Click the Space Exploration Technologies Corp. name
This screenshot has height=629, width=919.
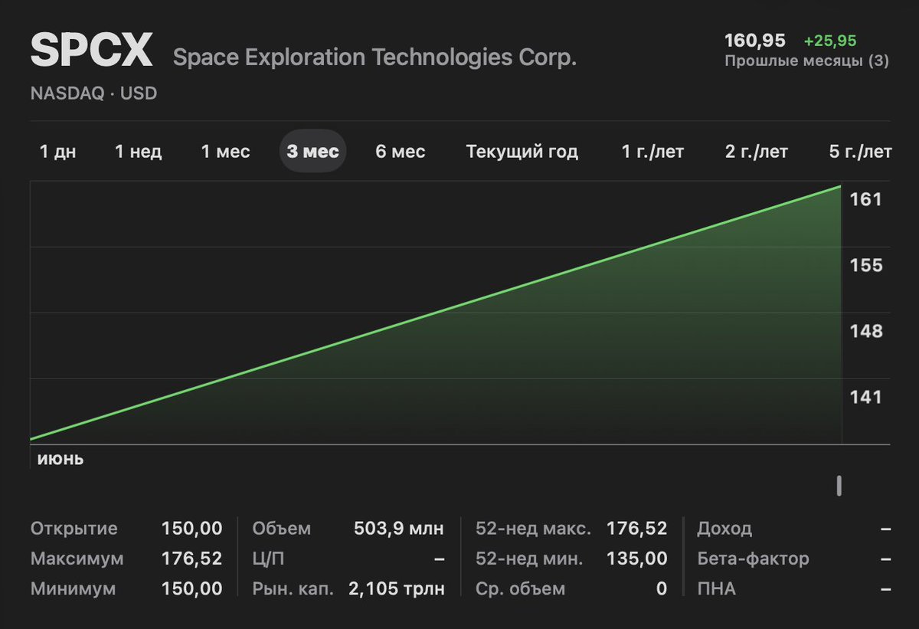[374, 57]
